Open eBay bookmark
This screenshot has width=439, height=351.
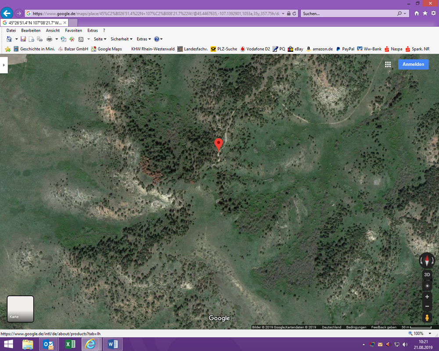tap(295, 49)
